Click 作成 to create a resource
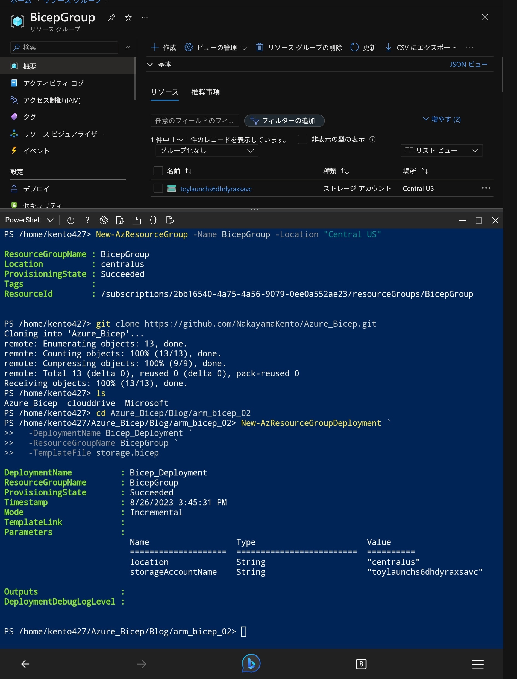This screenshot has width=517, height=679. (x=163, y=47)
